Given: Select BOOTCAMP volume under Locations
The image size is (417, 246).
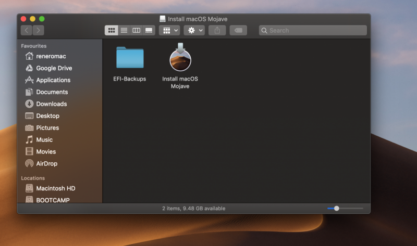Looking at the screenshot, I should pyautogui.click(x=60, y=200).
